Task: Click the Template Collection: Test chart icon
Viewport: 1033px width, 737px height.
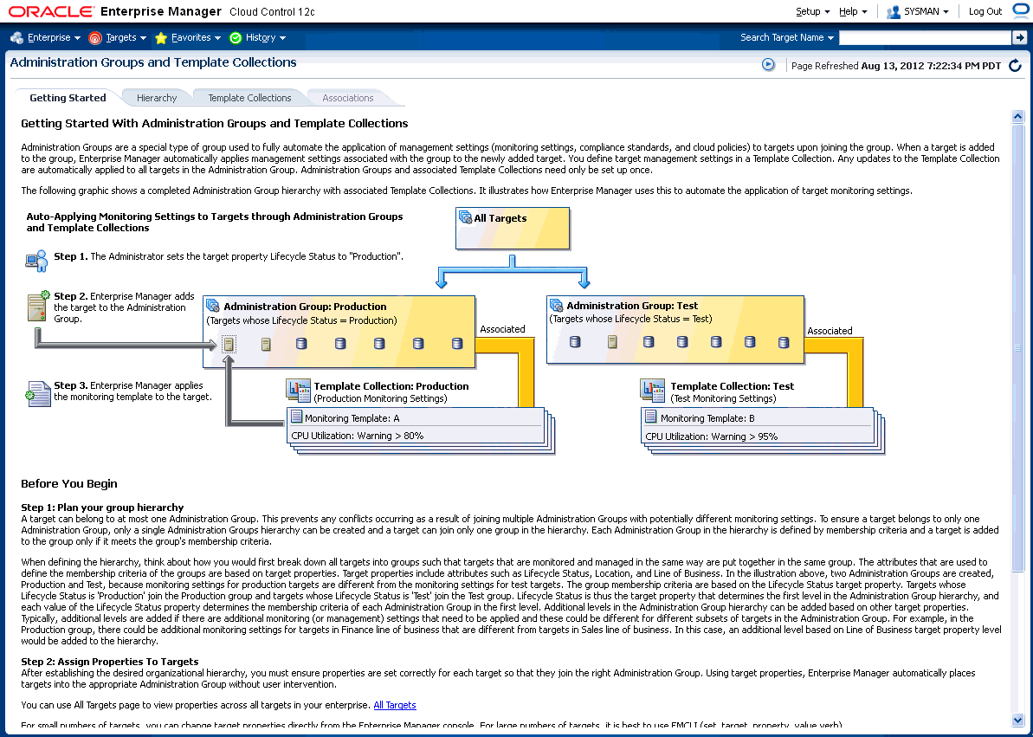Action: tap(652, 390)
